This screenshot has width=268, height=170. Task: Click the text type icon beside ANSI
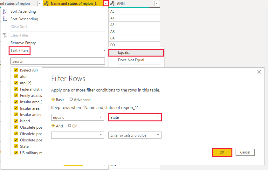113,3
